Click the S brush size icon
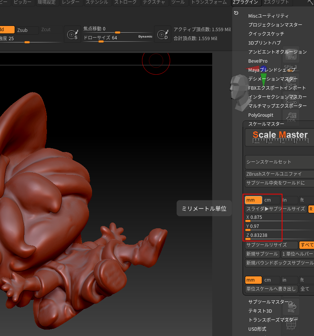The image size is (314, 336). pos(72,35)
